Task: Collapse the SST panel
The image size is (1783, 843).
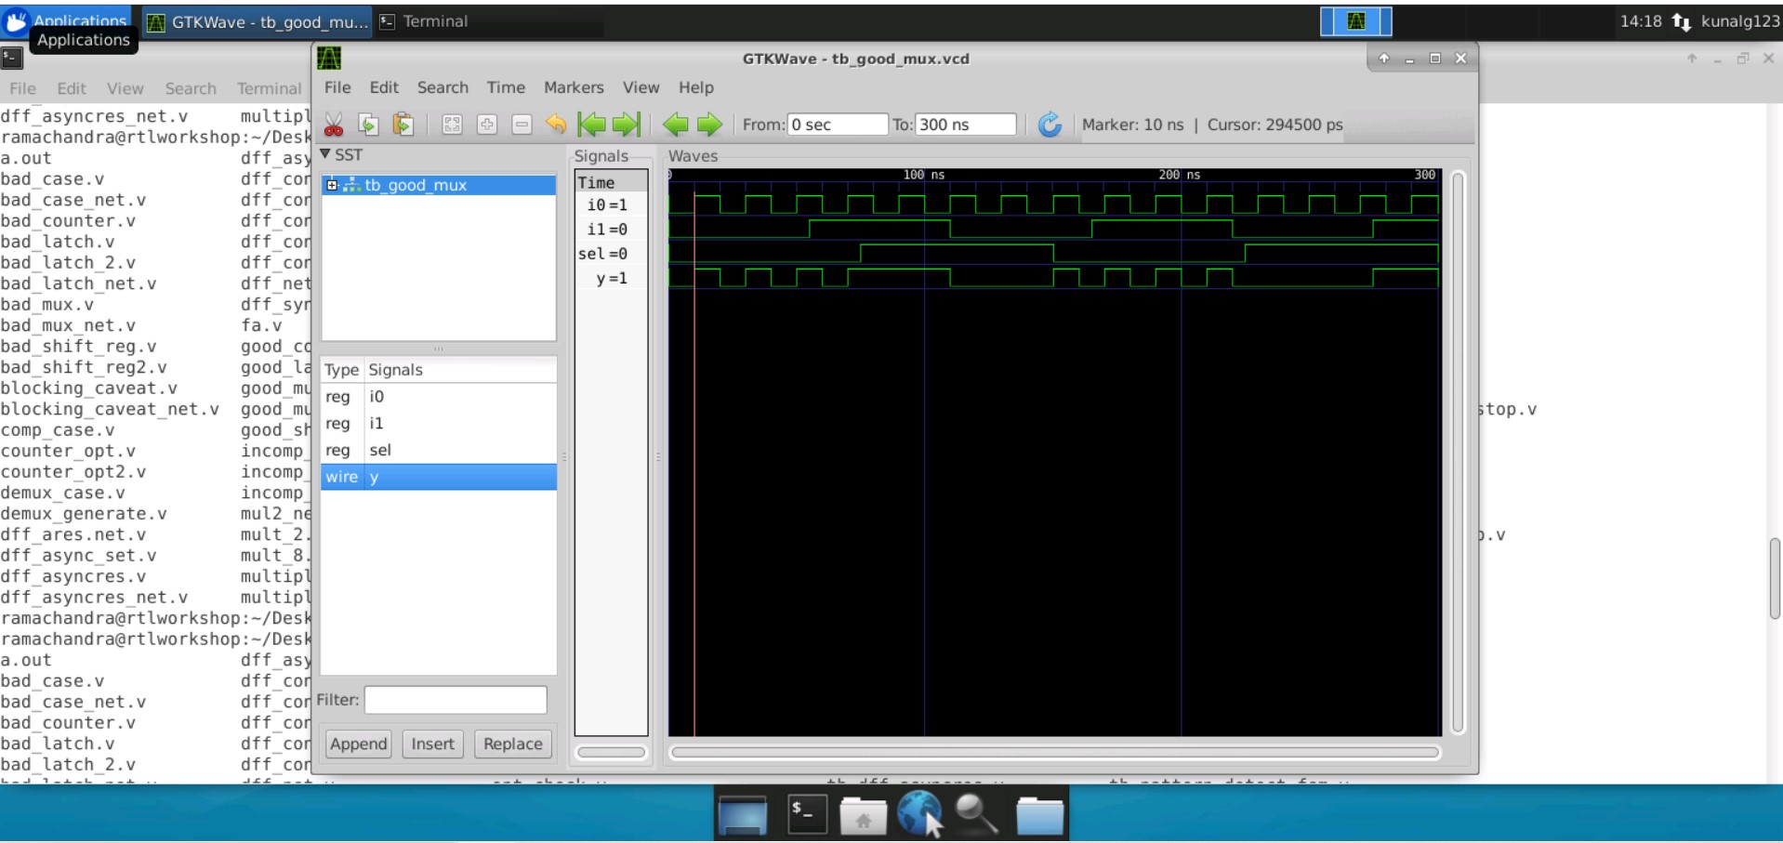Action: coord(324,154)
